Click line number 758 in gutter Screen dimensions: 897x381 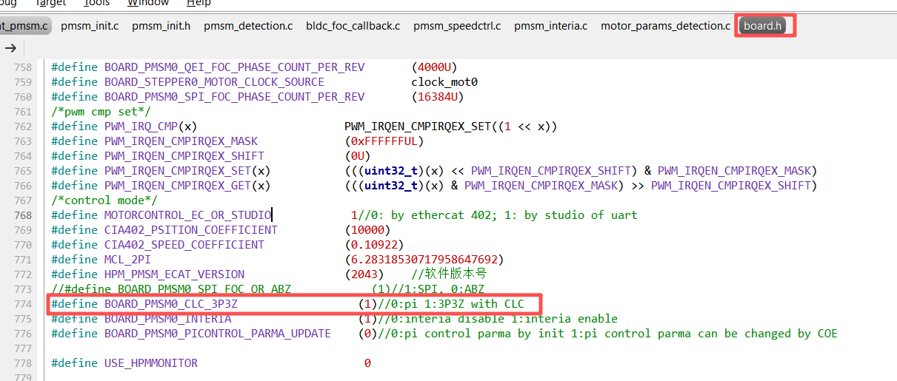pos(23,67)
